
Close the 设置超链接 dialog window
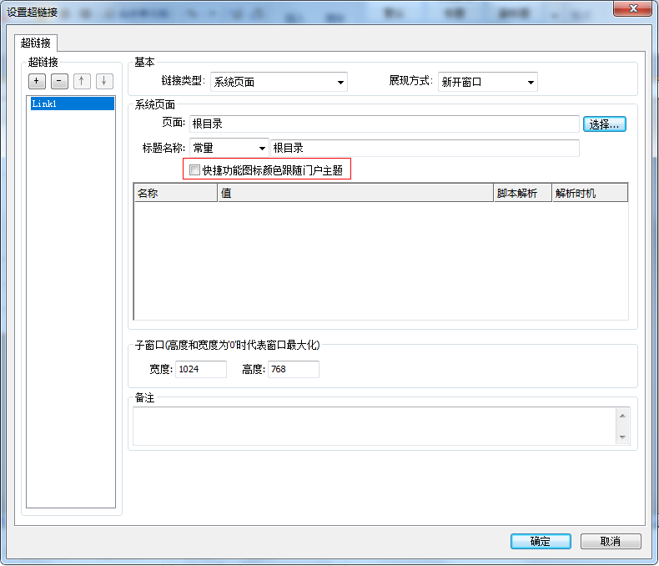633,8
